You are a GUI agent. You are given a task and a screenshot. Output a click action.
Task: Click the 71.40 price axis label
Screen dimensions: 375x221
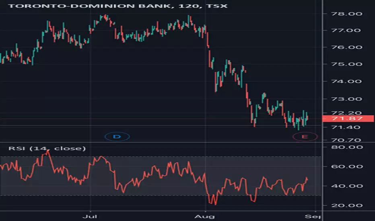point(346,127)
